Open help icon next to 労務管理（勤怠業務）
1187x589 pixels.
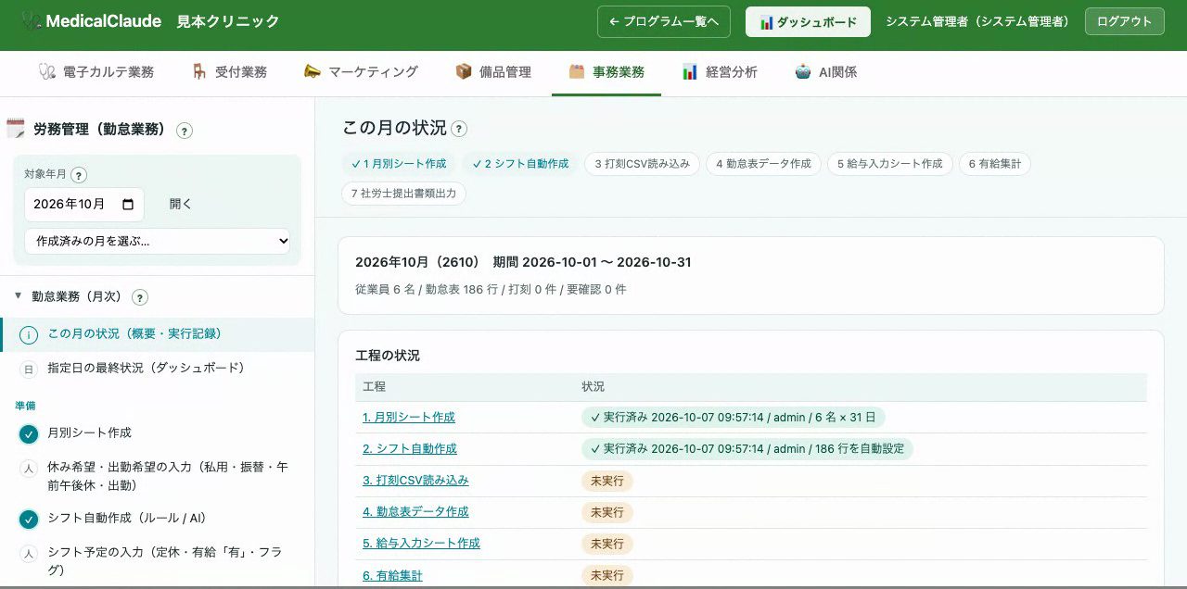(x=185, y=131)
